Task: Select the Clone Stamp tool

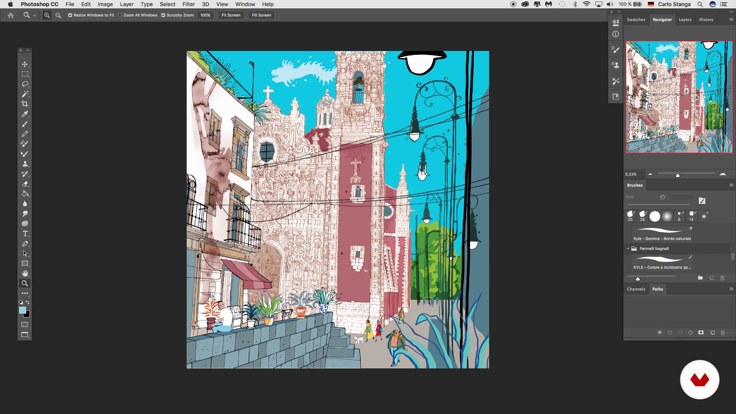Action: (x=25, y=164)
